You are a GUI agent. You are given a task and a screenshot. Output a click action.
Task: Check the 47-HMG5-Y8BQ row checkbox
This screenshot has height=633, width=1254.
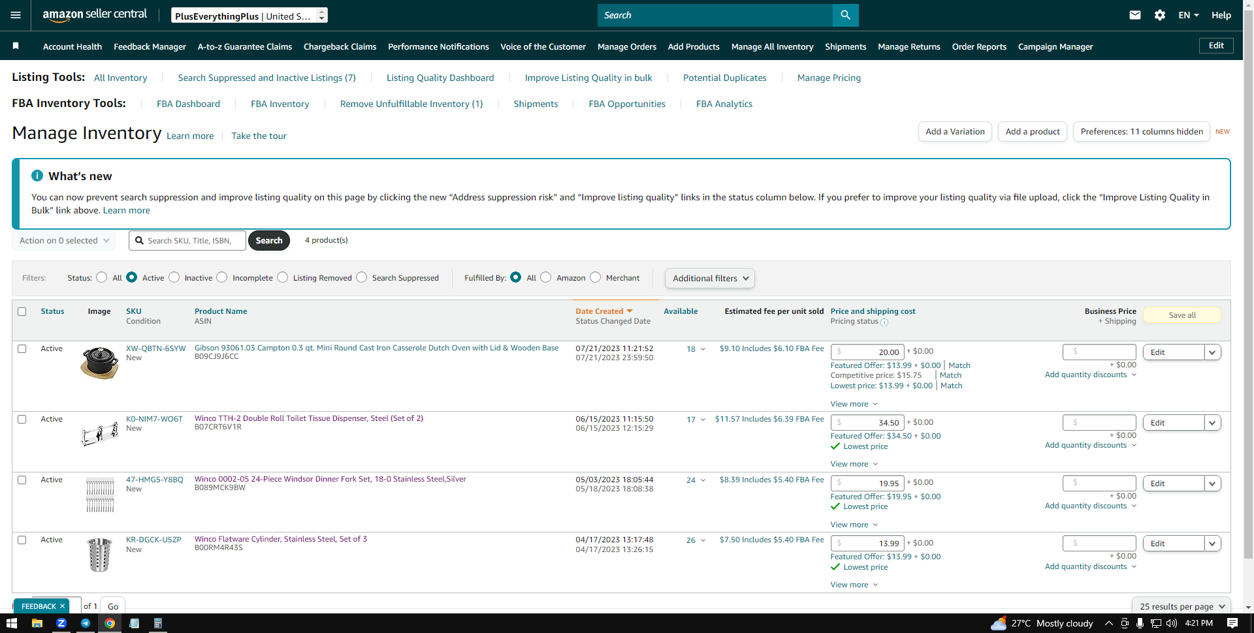click(x=22, y=480)
